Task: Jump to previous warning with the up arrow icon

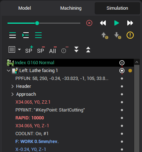Action: point(105,35)
